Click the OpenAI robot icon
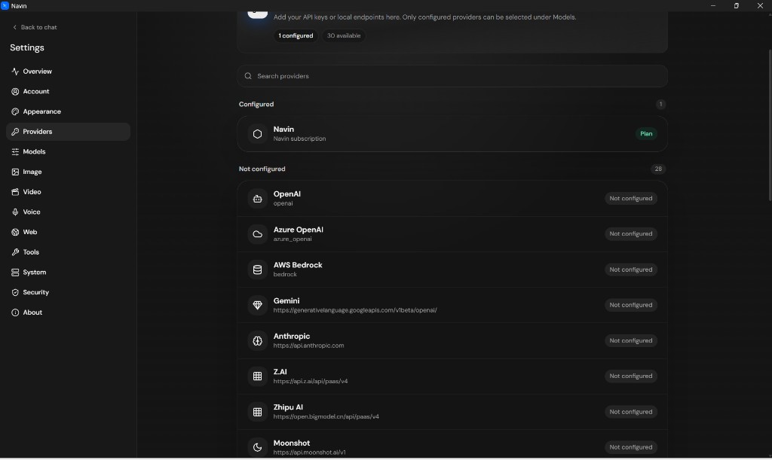The height and width of the screenshot is (460, 772). click(258, 199)
